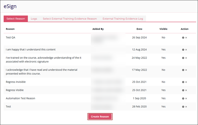Delete the Regress Invisible reason

pos(186,82)
